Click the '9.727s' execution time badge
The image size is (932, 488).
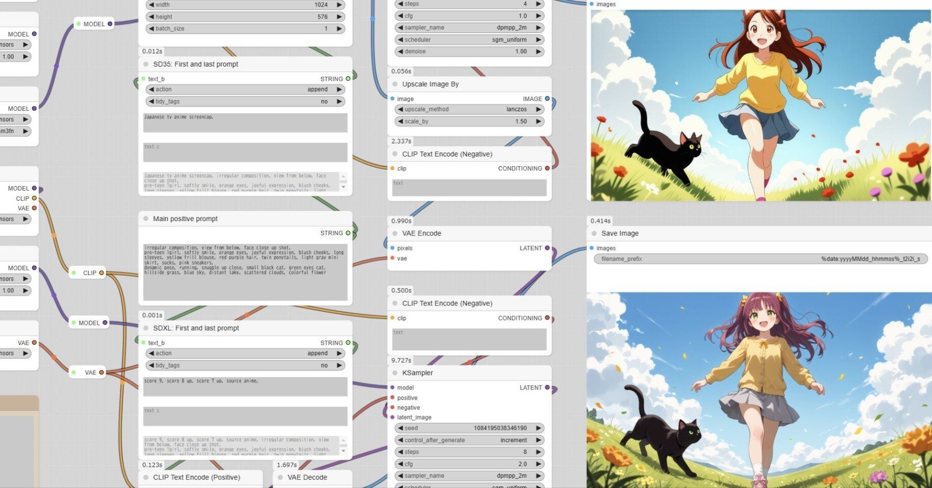(x=401, y=360)
